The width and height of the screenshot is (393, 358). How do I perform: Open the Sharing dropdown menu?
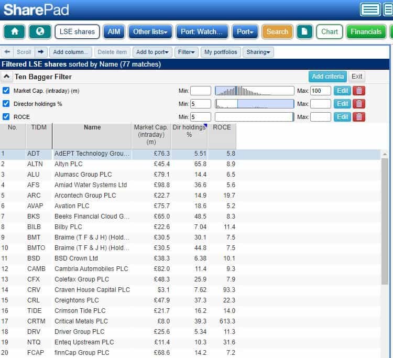click(258, 52)
